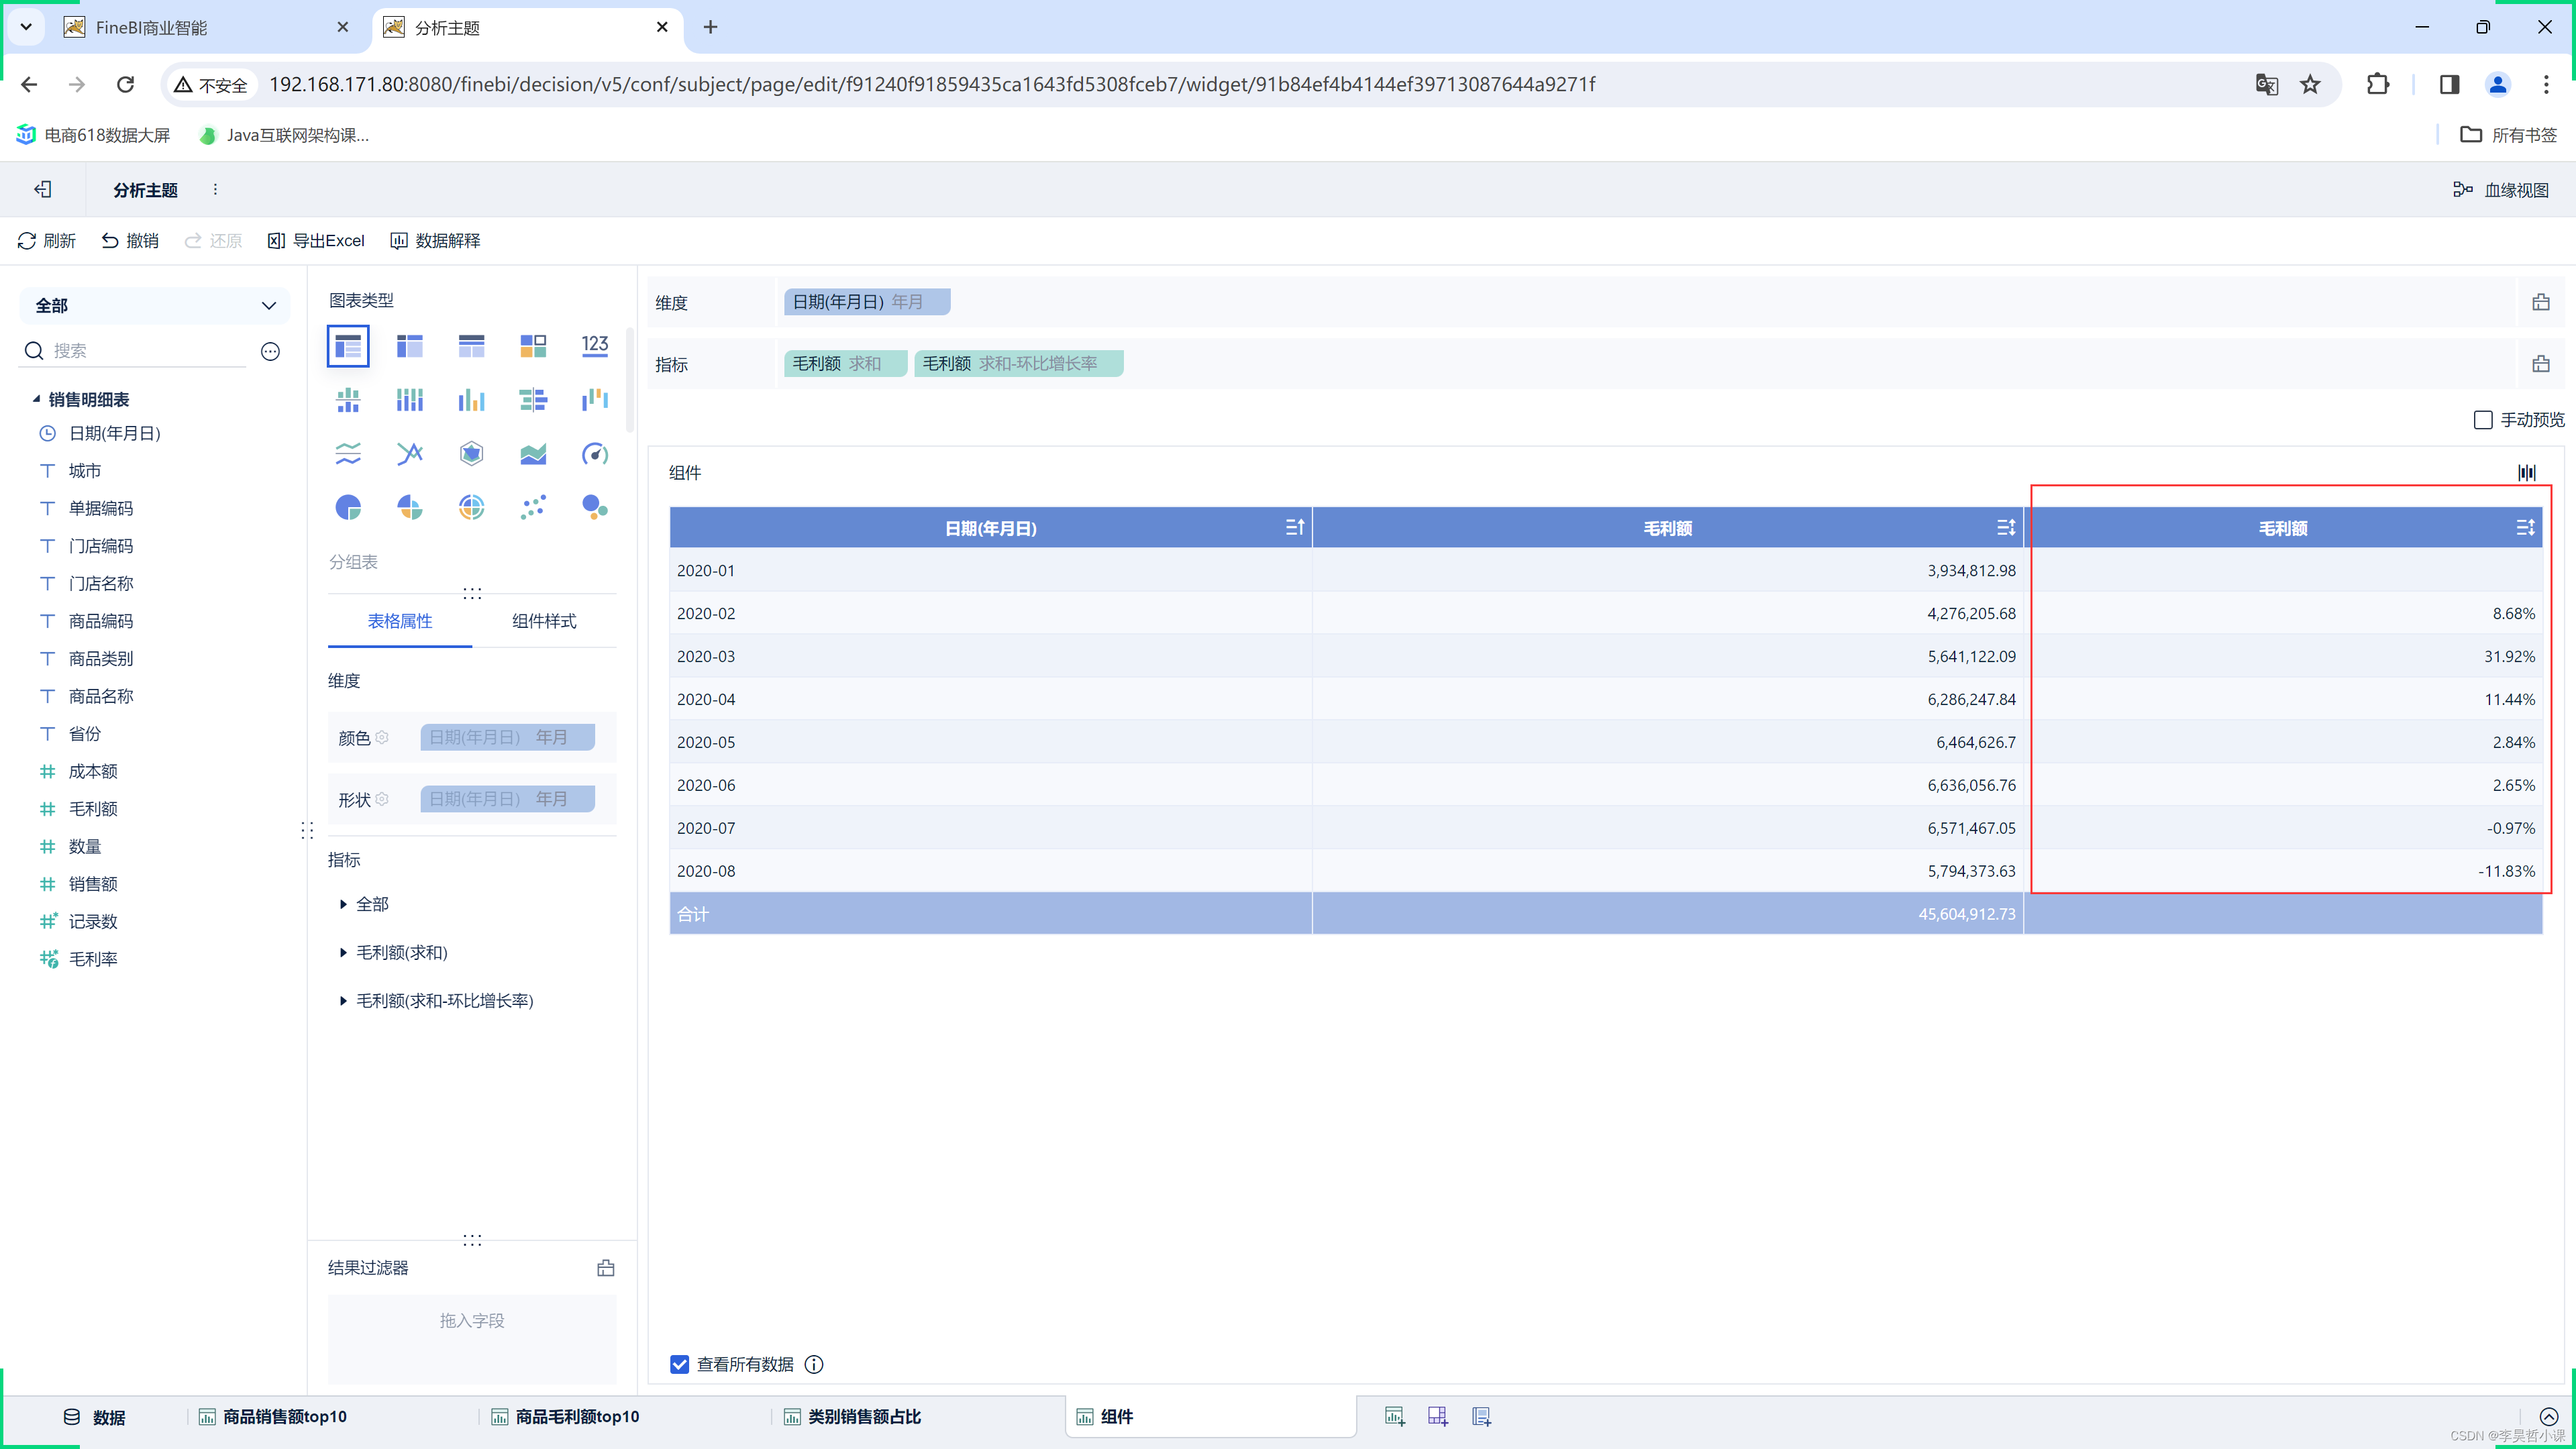2576x1449 pixels.
Task: Select the group table chart type
Action: point(348,346)
